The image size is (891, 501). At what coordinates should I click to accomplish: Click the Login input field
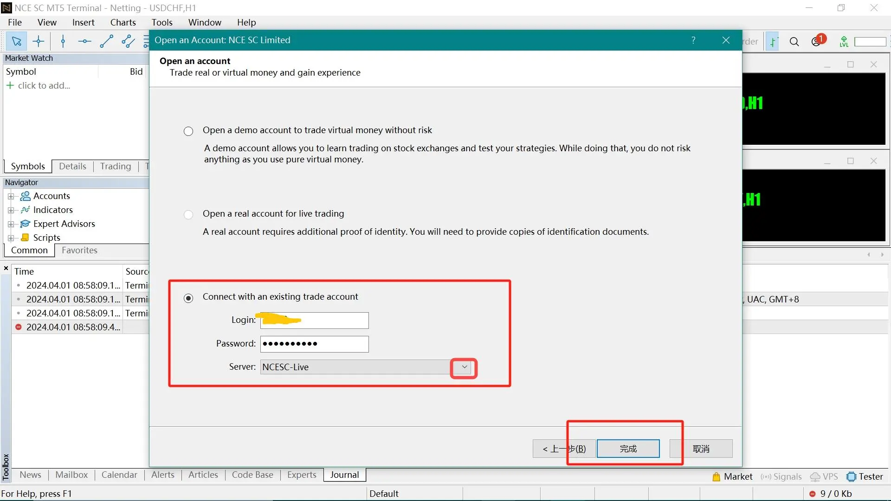tap(314, 321)
